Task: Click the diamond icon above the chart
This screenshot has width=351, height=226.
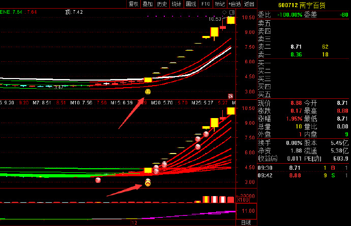Action: point(224,12)
